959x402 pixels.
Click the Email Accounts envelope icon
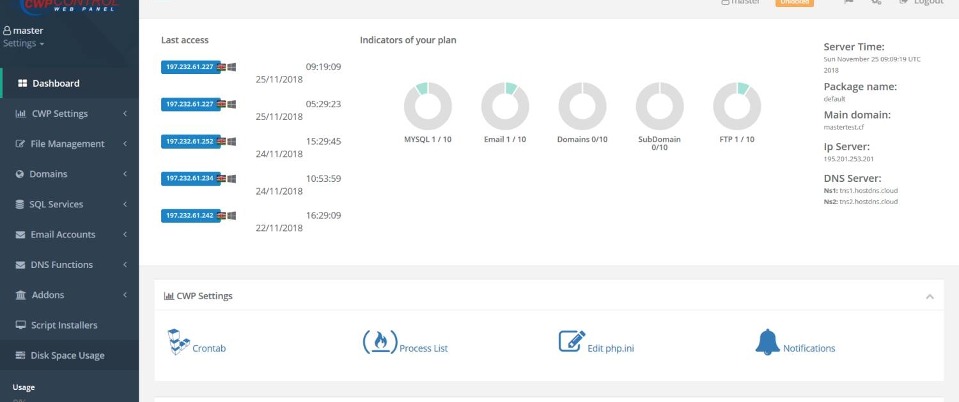tap(20, 235)
